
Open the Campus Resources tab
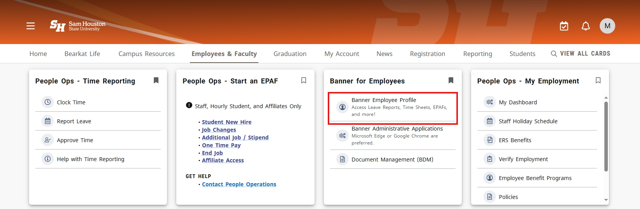tap(146, 54)
